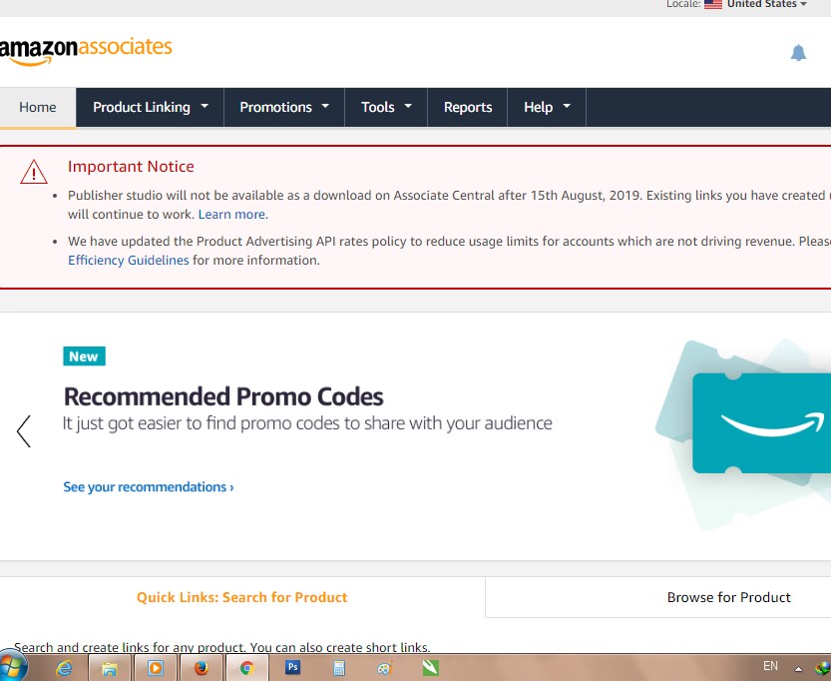Open Photoshop from the taskbar
This screenshot has height=681, width=831.
click(x=292, y=667)
